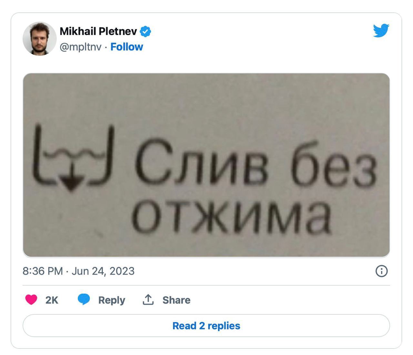Screen dimensions: 413x355
Task: Click the Share text label
Action: click(176, 300)
